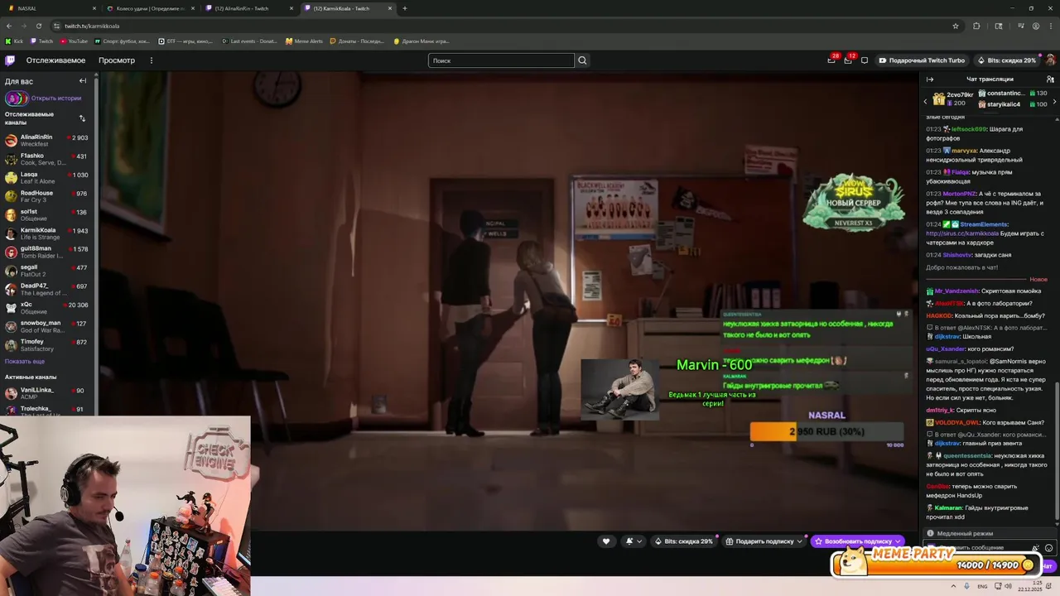The image size is (1060, 596).
Task: Open the three-dot menu beside Просмотр
Action: pos(151,60)
